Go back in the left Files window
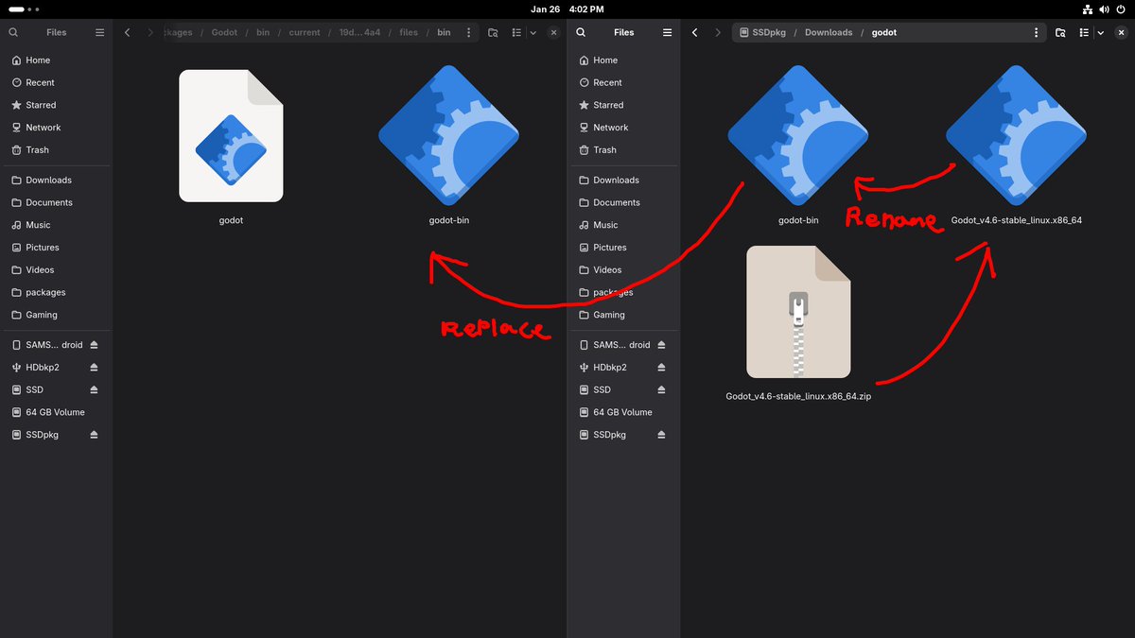 click(128, 32)
